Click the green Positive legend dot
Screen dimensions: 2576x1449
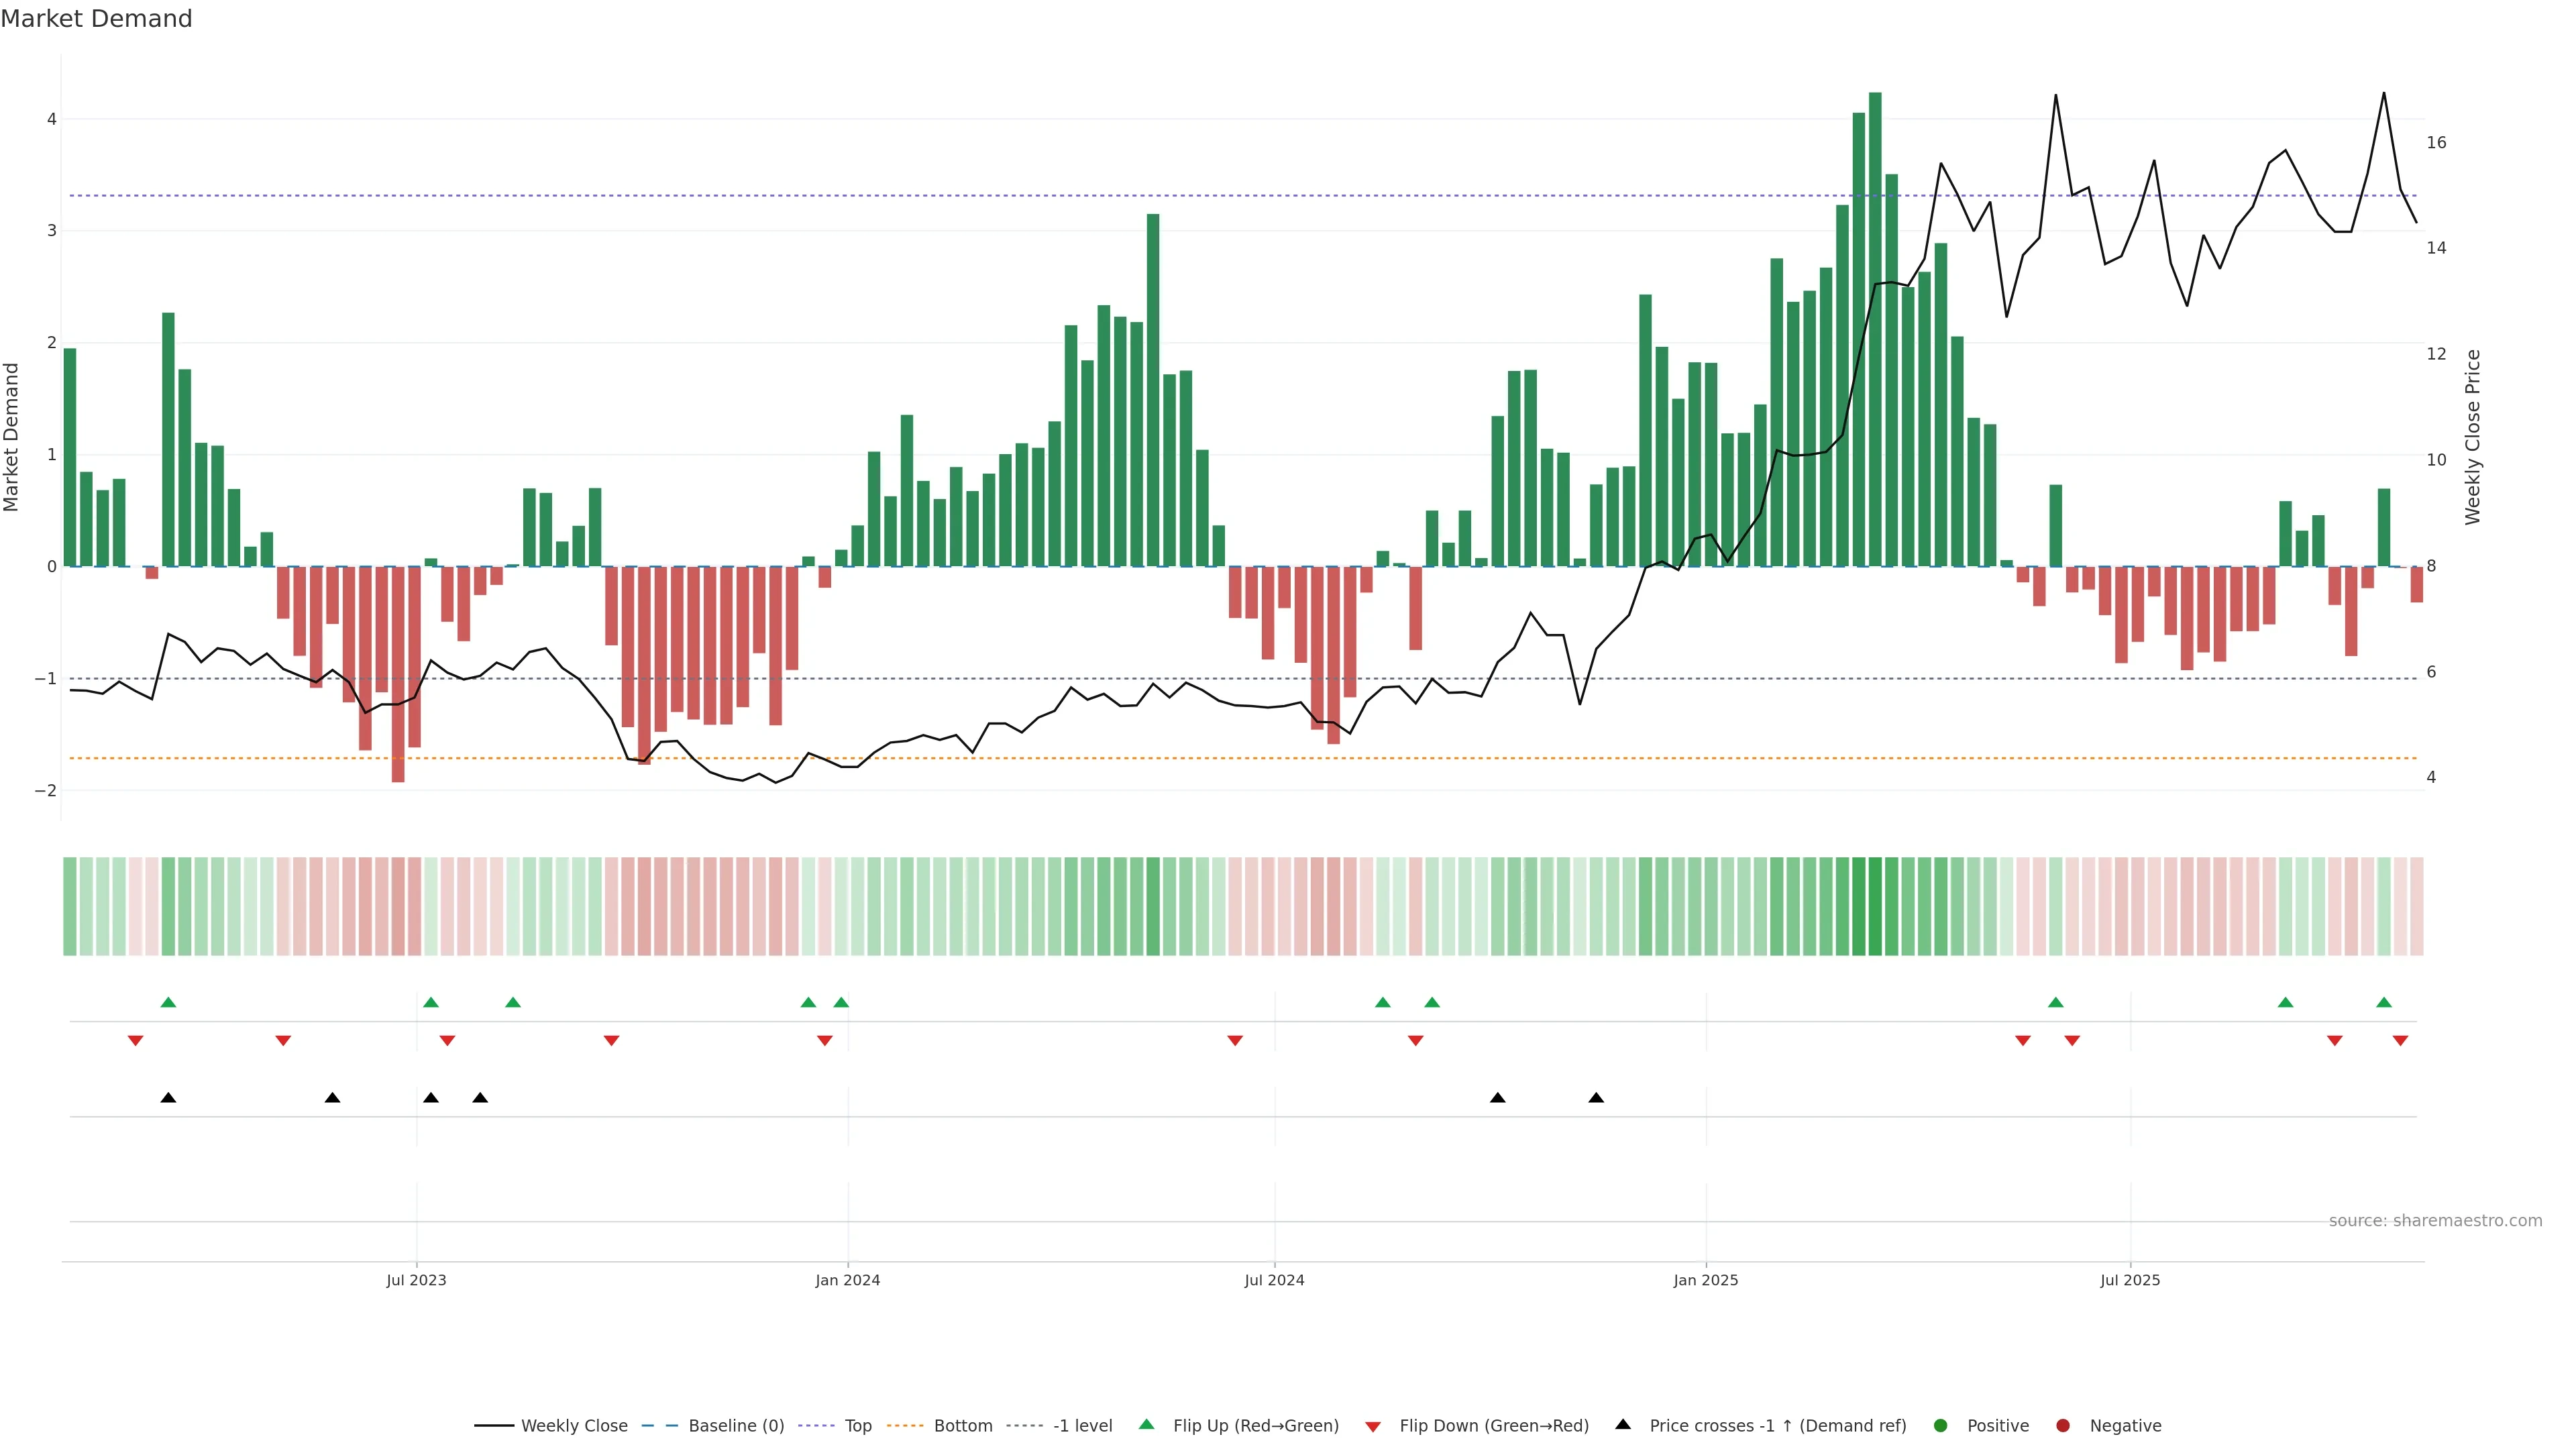tap(1941, 1425)
